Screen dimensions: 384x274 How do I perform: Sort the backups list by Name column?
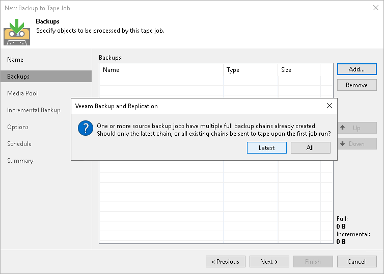coord(161,70)
